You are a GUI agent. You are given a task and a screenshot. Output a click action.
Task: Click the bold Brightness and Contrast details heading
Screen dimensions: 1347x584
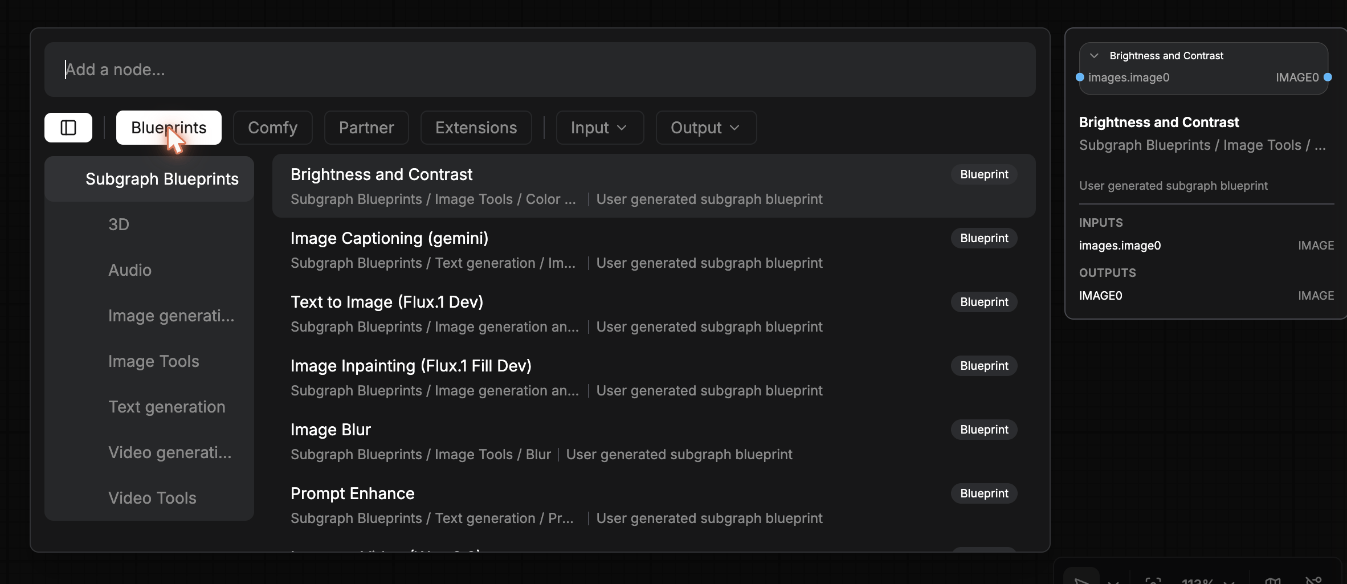(x=1159, y=122)
